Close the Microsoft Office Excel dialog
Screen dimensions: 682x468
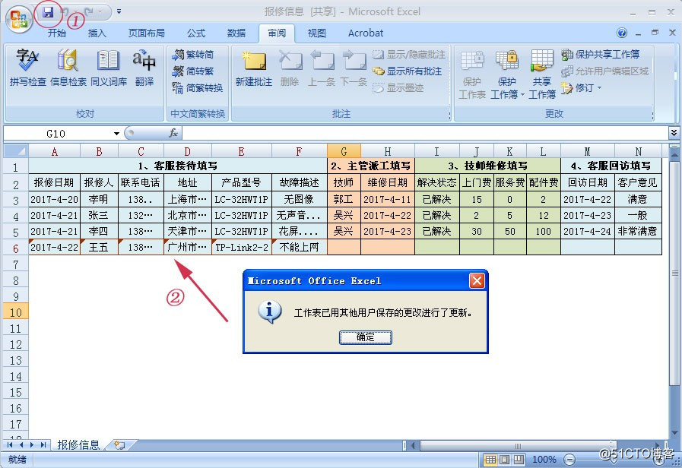pos(477,280)
